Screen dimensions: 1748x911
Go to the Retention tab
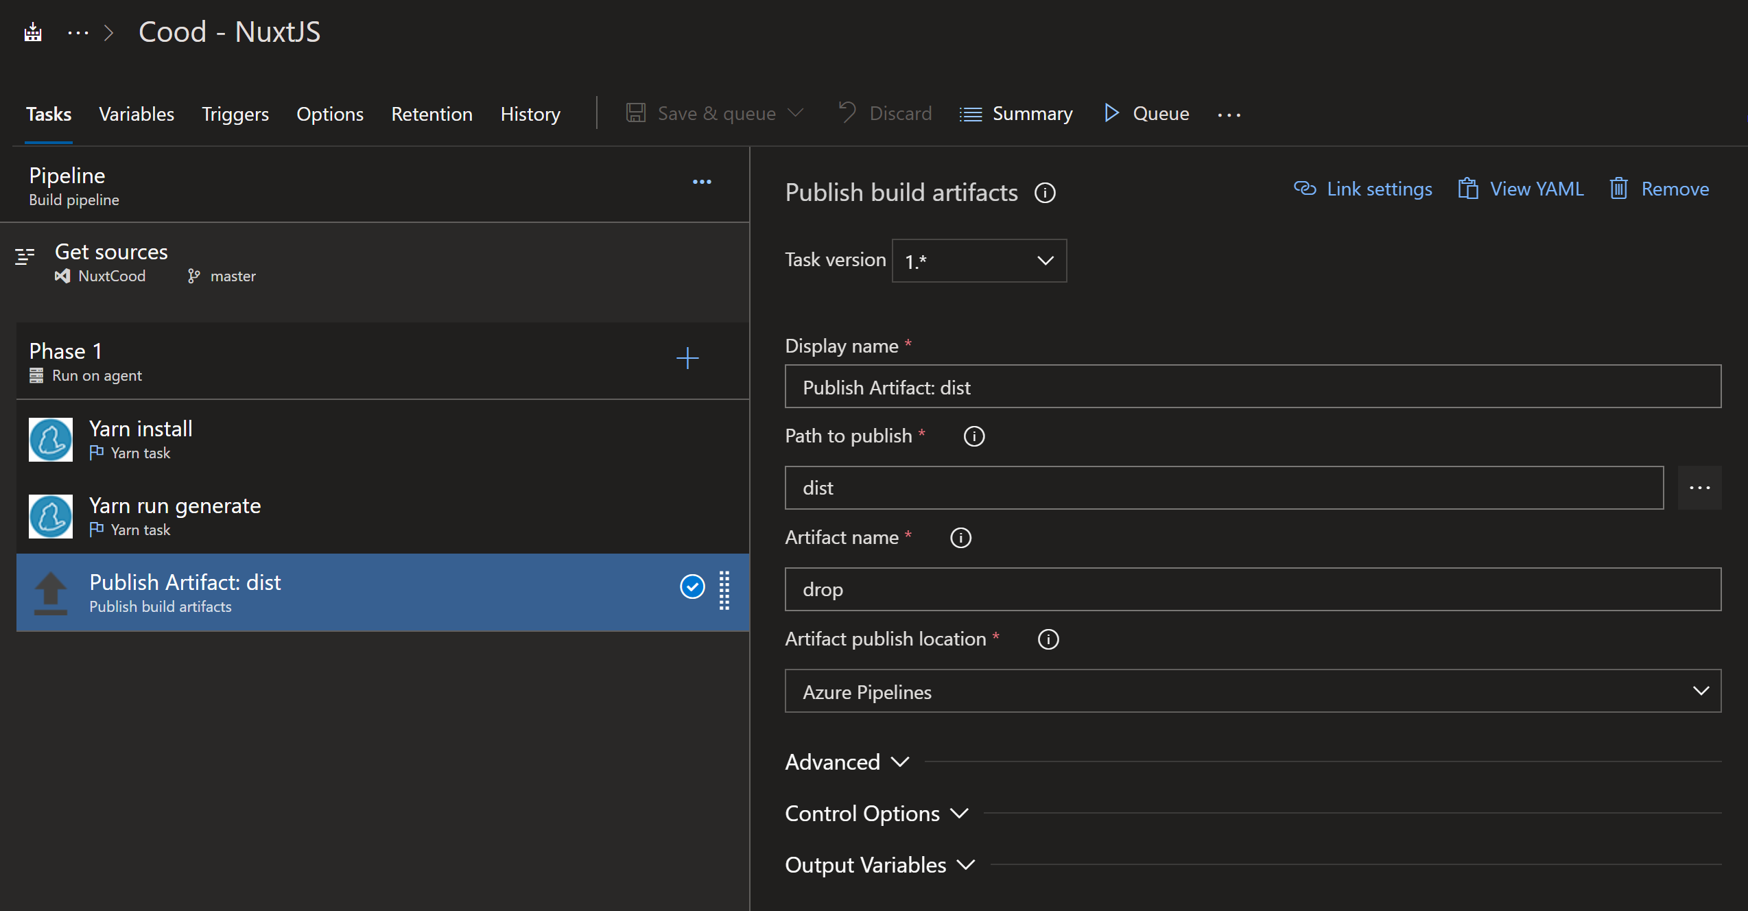coord(432,114)
